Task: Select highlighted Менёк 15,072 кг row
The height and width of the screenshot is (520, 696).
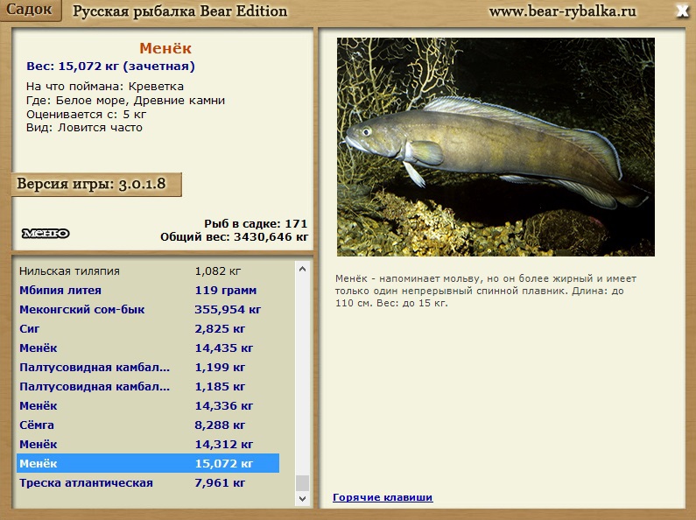Action: tap(148, 464)
